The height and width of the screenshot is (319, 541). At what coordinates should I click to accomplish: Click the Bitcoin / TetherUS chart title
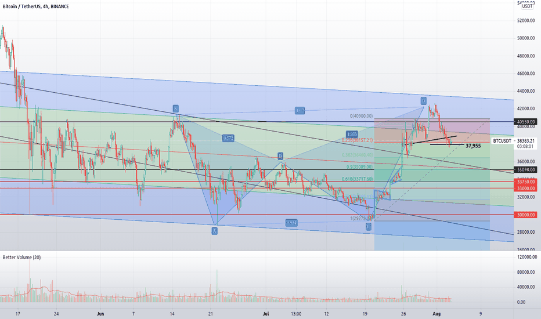(x=35, y=6)
